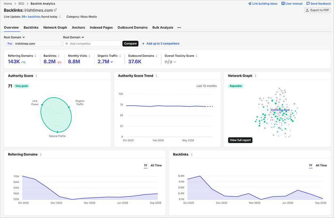Open the Indexed Pages tab
Image resolution: width=334 pixels, height=218 pixels.
click(101, 27)
